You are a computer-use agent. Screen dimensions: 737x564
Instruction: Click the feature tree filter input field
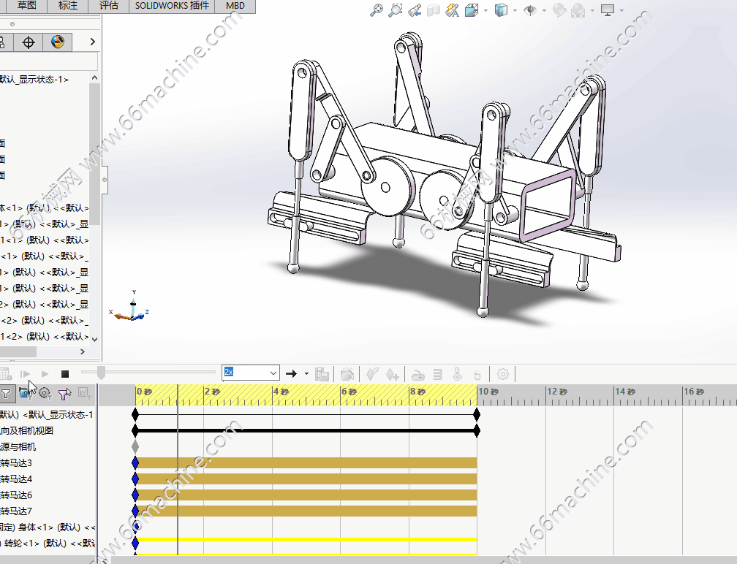(x=49, y=61)
